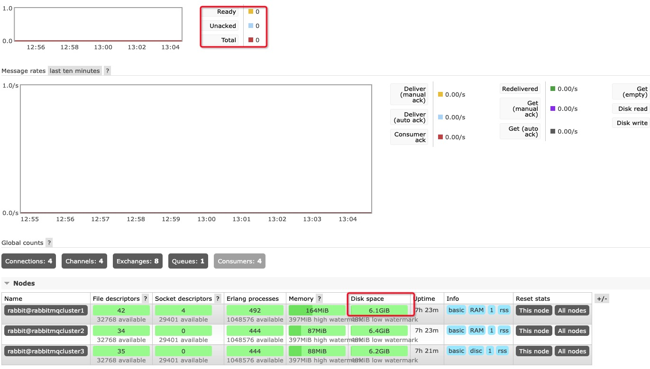Click the 6.4GiB disk space cell
Screen dimensions: 650x369
tap(379, 331)
